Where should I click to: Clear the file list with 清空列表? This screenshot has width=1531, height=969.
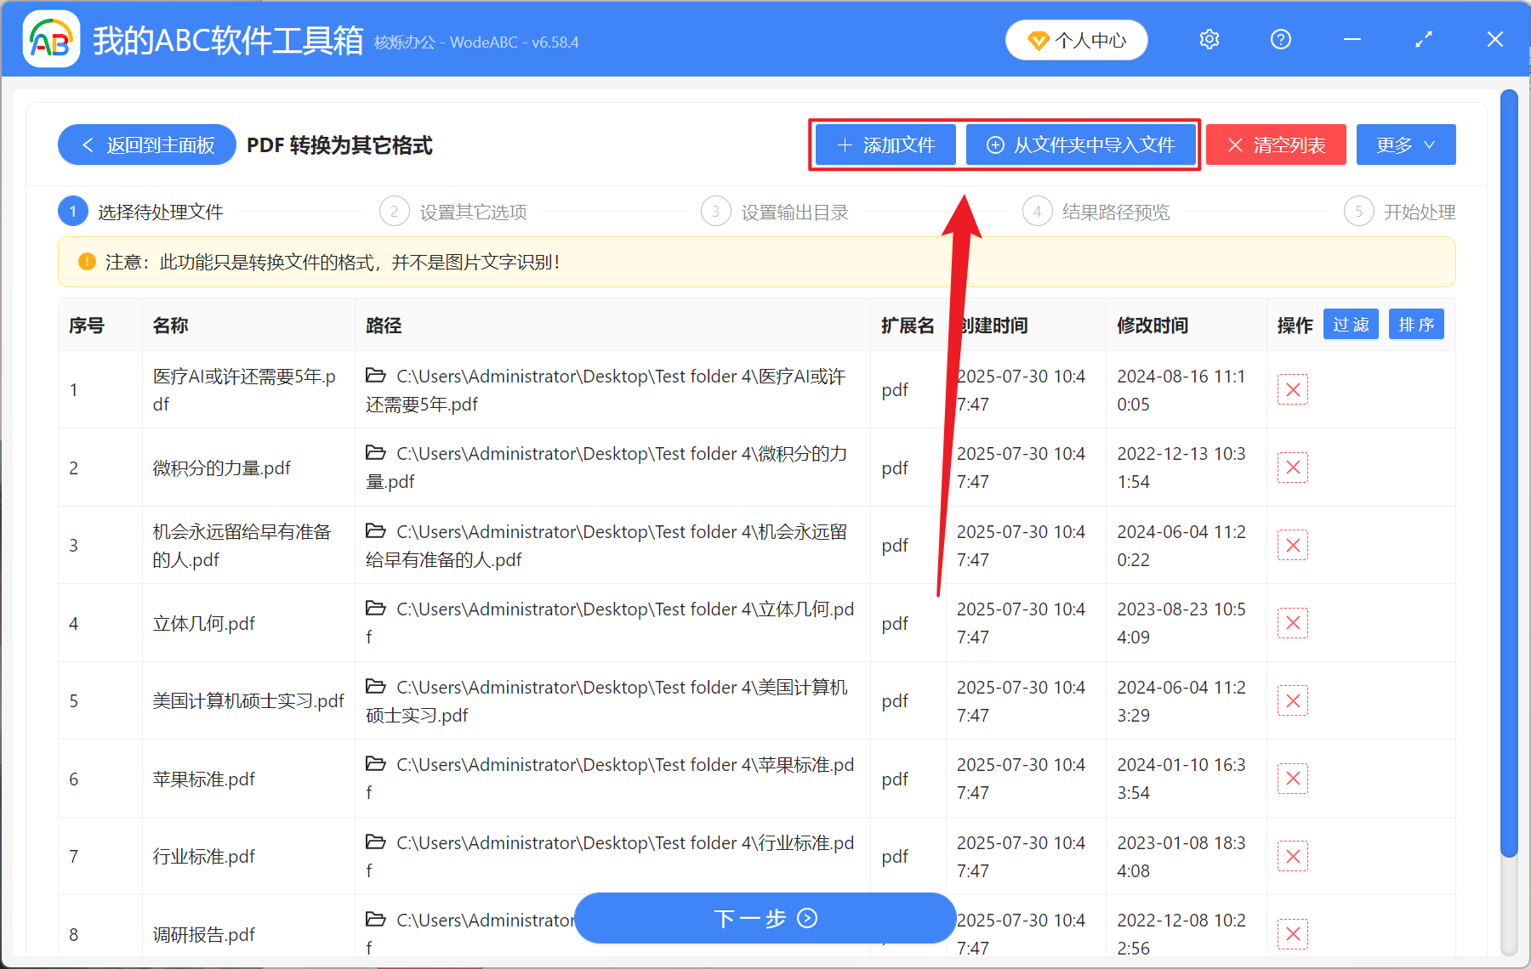click(1275, 144)
